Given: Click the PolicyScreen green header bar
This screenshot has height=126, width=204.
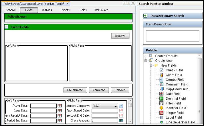Looking at the screenshot, I should [x=68, y=17].
